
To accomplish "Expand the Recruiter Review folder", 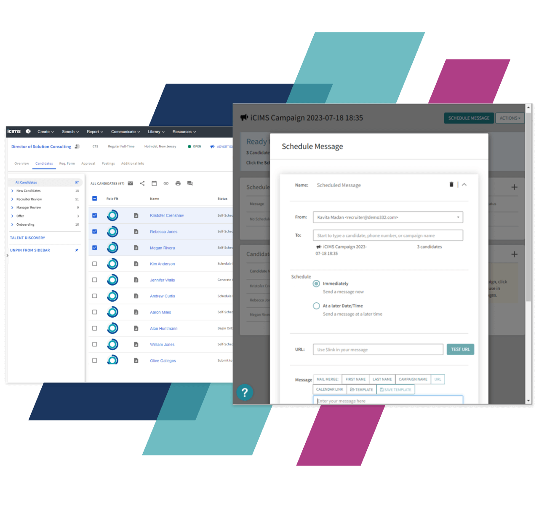I will (12, 199).
